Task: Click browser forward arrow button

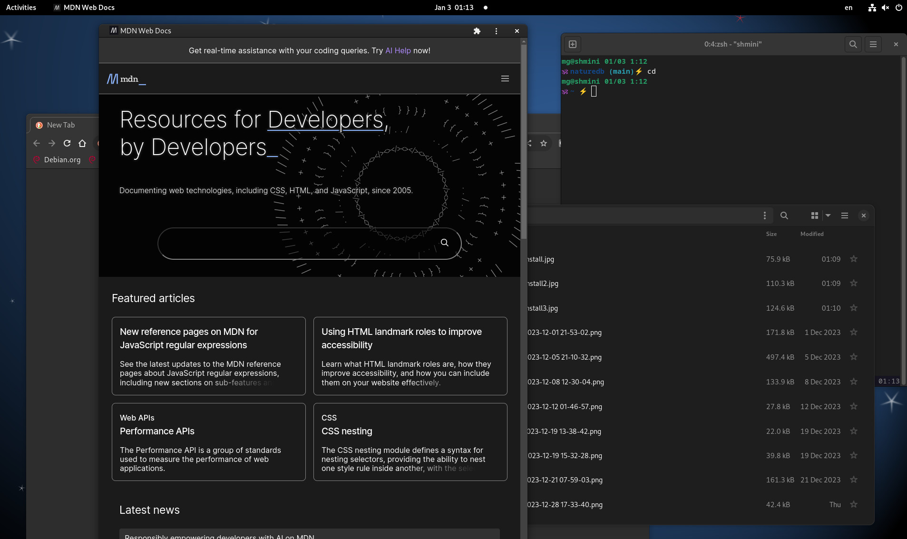Action: click(x=52, y=143)
